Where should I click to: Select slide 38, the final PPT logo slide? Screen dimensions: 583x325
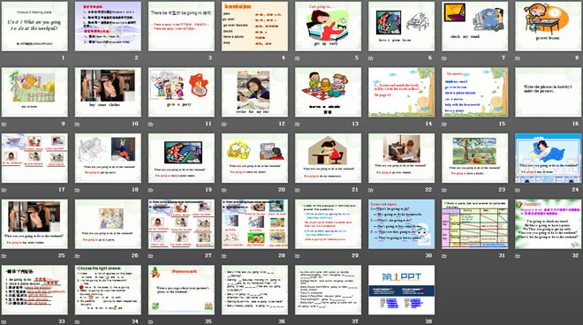click(402, 290)
